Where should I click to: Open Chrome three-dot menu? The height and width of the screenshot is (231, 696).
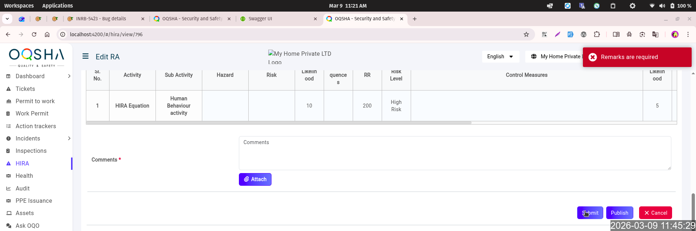coord(688,34)
